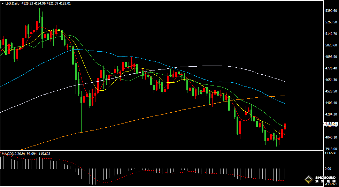
Task: Select the MACD(12,26,9) indicator label
Action: click(x=13, y=154)
